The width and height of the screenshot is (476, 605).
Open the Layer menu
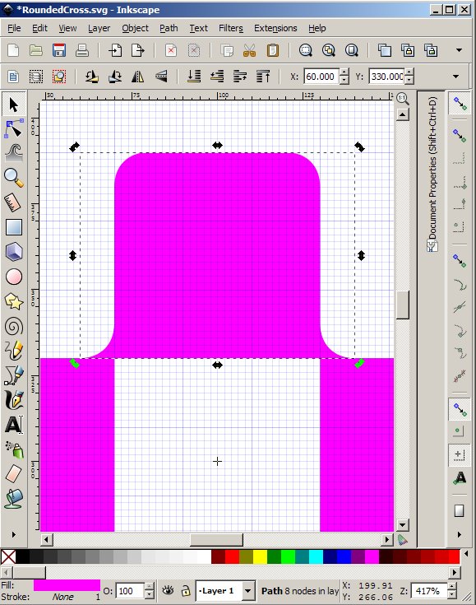pos(99,28)
